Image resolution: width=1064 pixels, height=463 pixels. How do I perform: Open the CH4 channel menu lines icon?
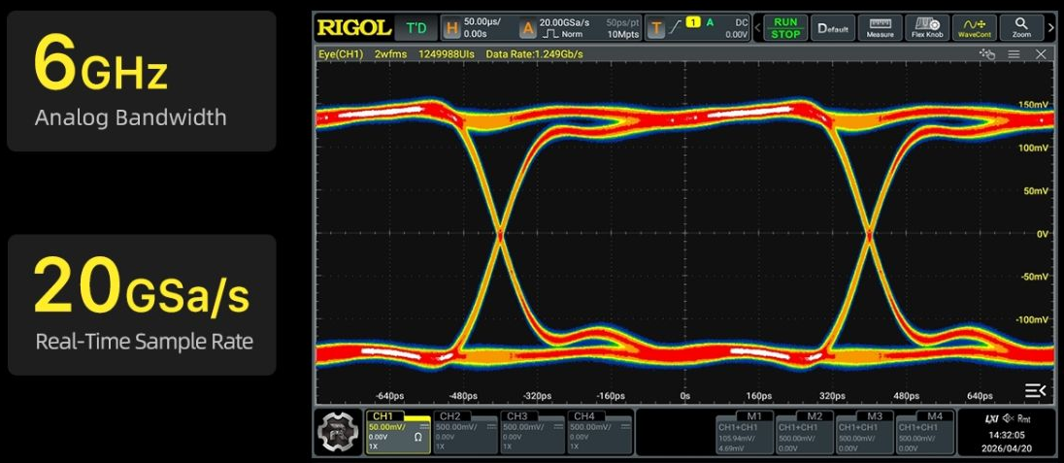tap(625, 426)
